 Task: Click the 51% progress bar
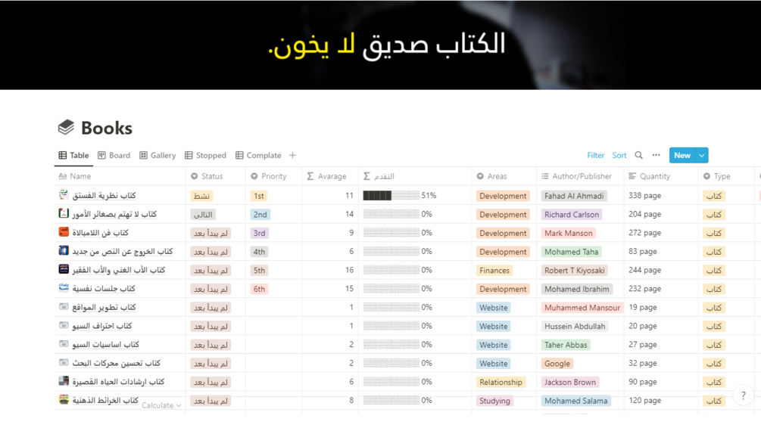pos(391,195)
